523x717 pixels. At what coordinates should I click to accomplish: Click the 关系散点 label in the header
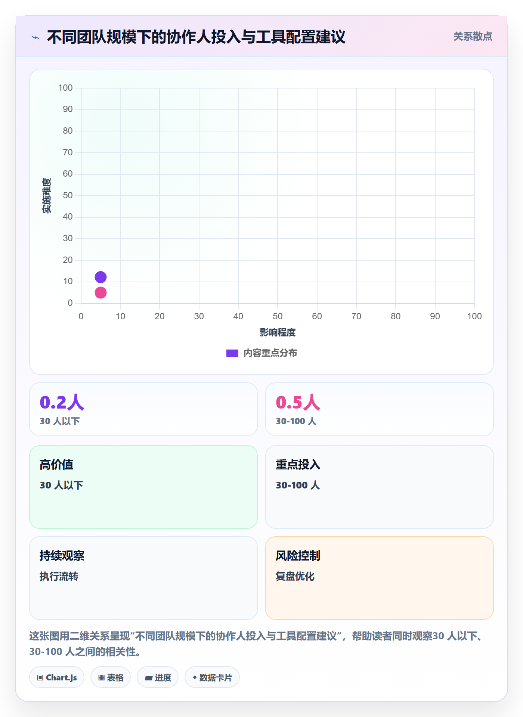(473, 37)
